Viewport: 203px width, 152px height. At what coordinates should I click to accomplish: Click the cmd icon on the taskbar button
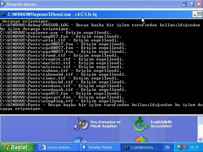tap(127, 148)
